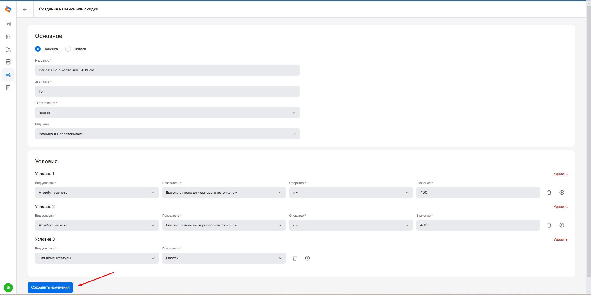Click the Сохранить изменения button
This screenshot has width=591, height=295.
point(50,287)
